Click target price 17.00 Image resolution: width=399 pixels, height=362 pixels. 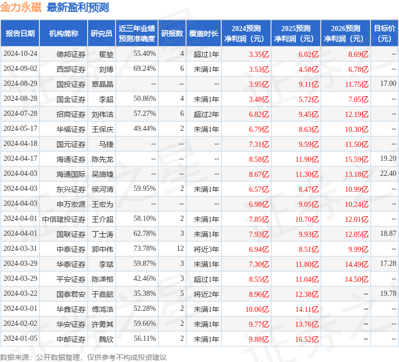(x=388, y=84)
